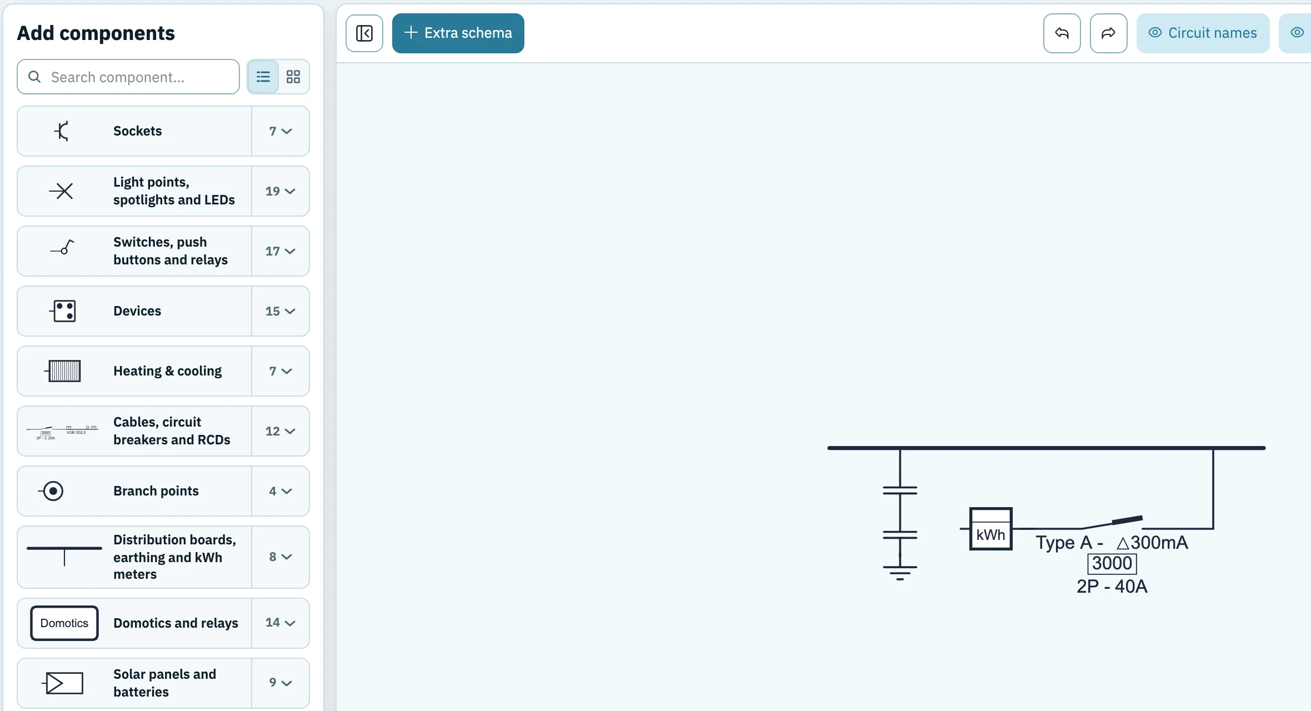Screen dimensions: 1311x711
Task: Click the radiator icon for Heating & cooling
Action: pos(63,371)
